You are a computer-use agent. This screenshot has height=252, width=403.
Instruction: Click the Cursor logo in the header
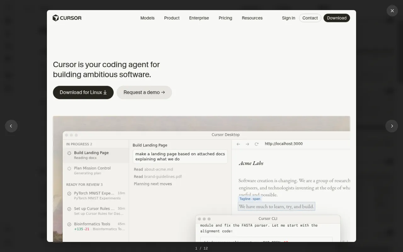click(67, 18)
